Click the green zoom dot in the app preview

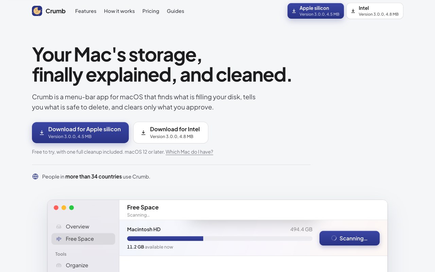(x=71, y=208)
